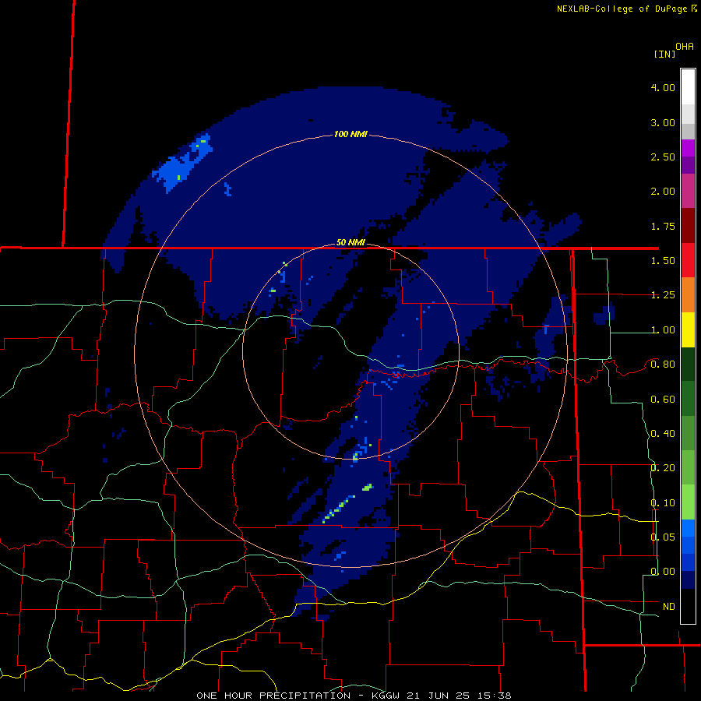
Task: Select the 1.75 legend value
Action: 663,226
